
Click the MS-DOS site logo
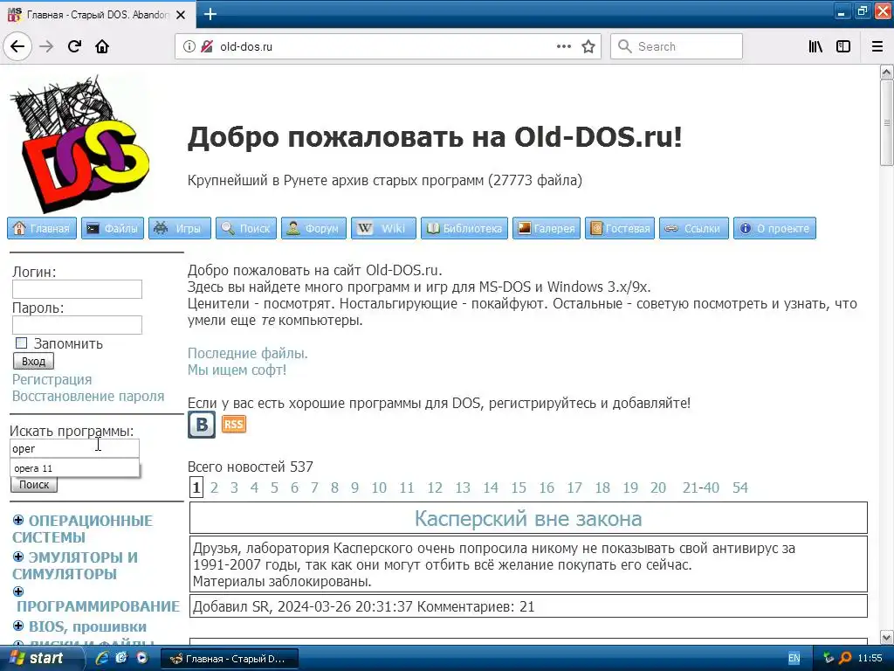coord(79,144)
